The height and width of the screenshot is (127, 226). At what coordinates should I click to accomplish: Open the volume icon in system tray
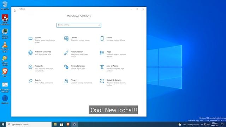[x=208, y=125]
